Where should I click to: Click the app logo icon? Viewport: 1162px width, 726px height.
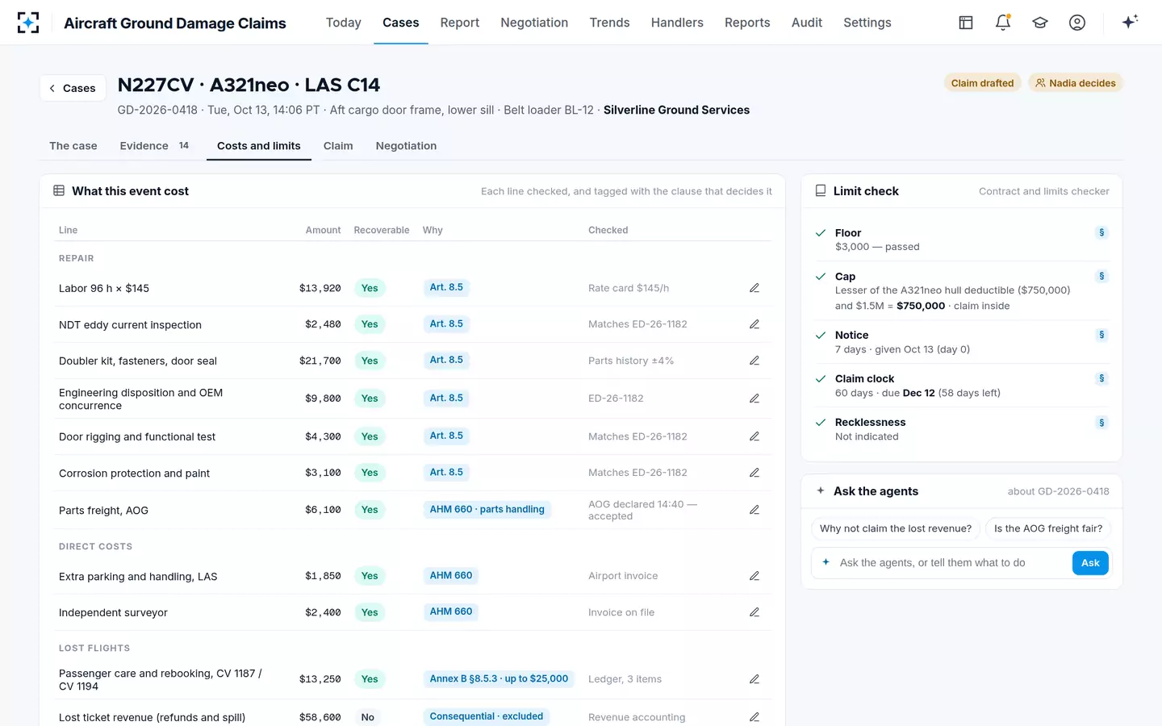pyautogui.click(x=28, y=23)
